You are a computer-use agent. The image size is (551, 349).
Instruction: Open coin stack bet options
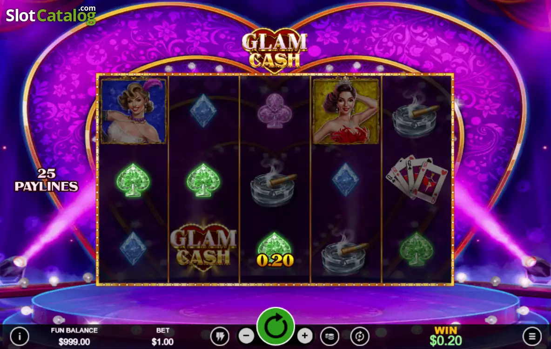(329, 336)
